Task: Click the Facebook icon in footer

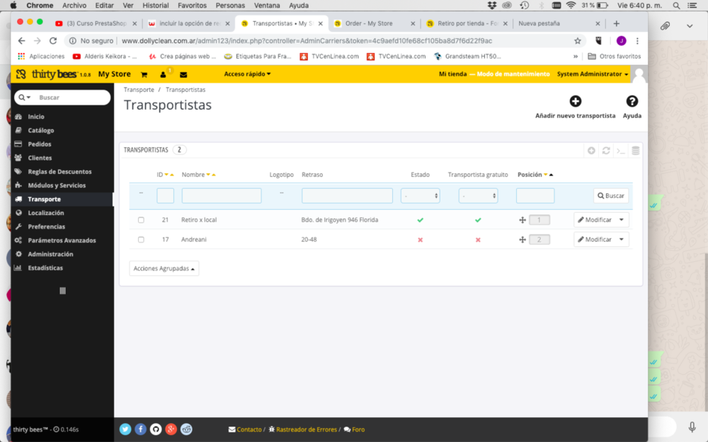Action: (x=141, y=429)
